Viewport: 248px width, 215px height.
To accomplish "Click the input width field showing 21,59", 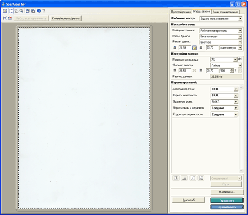I will coord(185,48).
